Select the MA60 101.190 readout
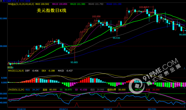 pyautogui.click(x=114, y=4)
